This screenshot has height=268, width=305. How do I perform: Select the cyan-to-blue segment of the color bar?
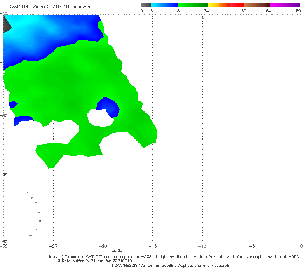tap(164, 5)
